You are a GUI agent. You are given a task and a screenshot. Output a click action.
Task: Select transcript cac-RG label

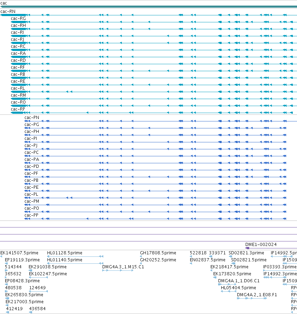(18, 18)
